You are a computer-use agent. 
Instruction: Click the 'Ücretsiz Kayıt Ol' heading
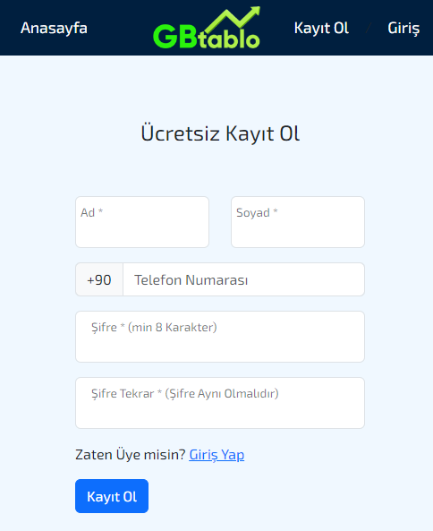coord(220,133)
